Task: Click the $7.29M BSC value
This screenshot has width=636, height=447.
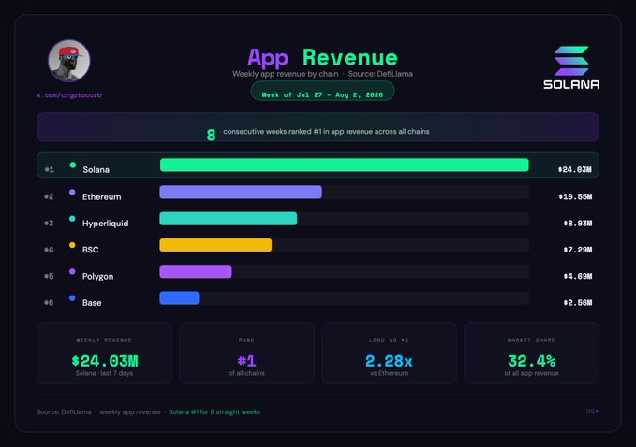Action: click(x=578, y=250)
